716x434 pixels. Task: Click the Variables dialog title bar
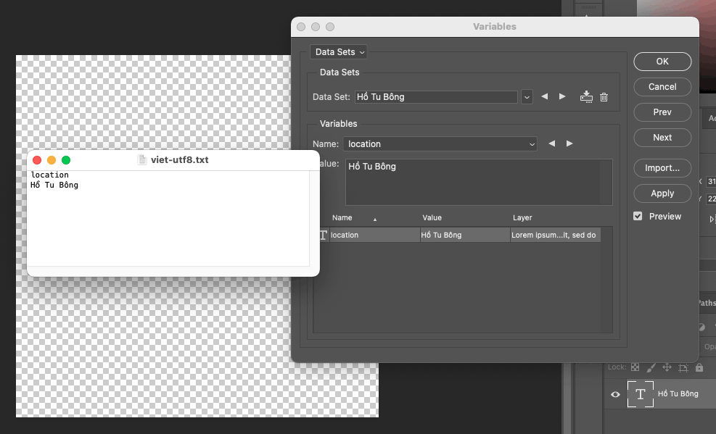click(x=495, y=26)
